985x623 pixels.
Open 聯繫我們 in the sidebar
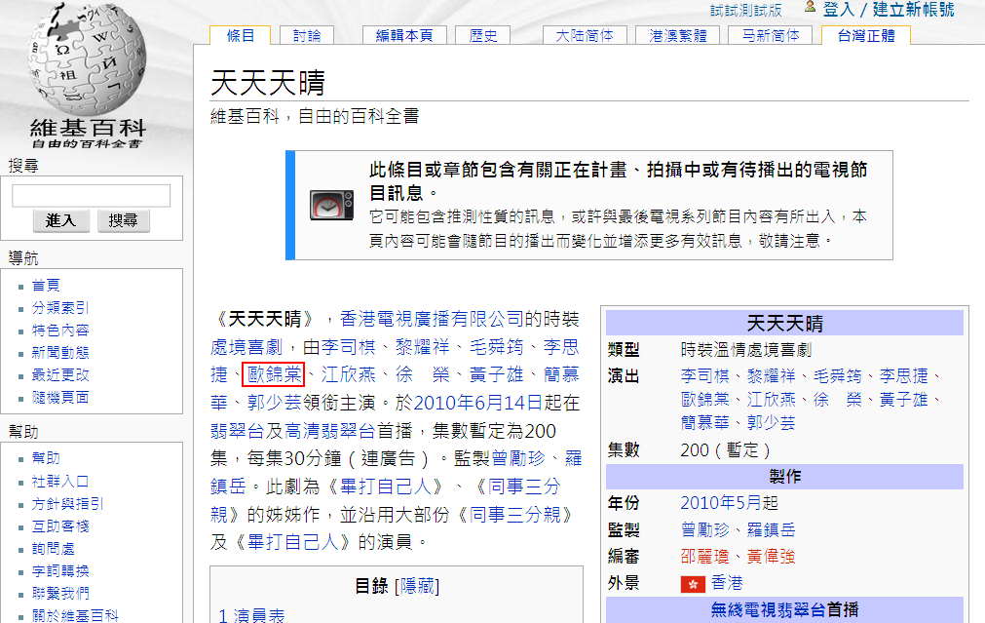(60, 594)
